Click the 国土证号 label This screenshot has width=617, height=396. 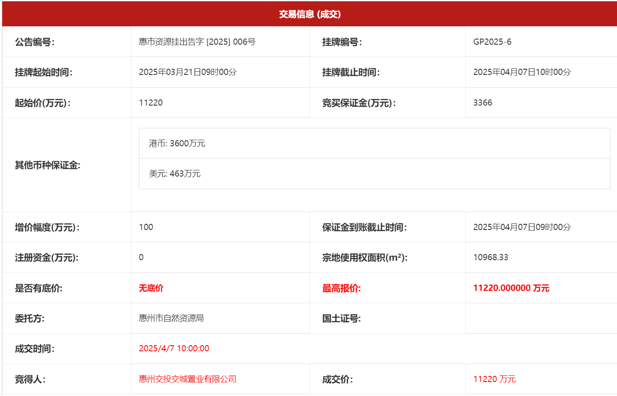tap(341, 318)
